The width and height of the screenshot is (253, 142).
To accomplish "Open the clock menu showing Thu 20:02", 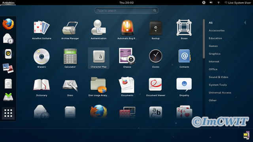I will pos(126,3).
